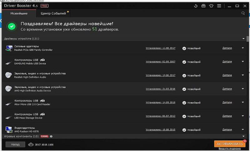This screenshot has height=151, width=250.
Task: Open Детали for AMD High Definition Audio Device
Action: pyautogui.click(x=227, y=89)
